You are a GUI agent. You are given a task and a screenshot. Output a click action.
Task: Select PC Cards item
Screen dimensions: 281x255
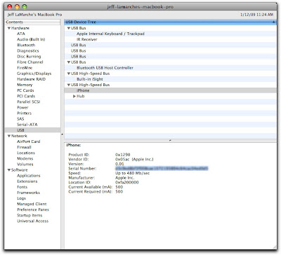tap(25, 90)
